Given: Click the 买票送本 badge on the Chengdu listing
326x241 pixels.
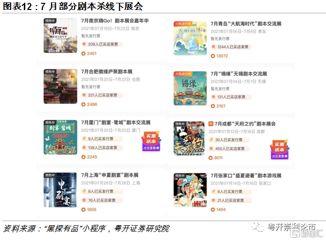Looking at the screenshot, I should (x=279, y=150).
